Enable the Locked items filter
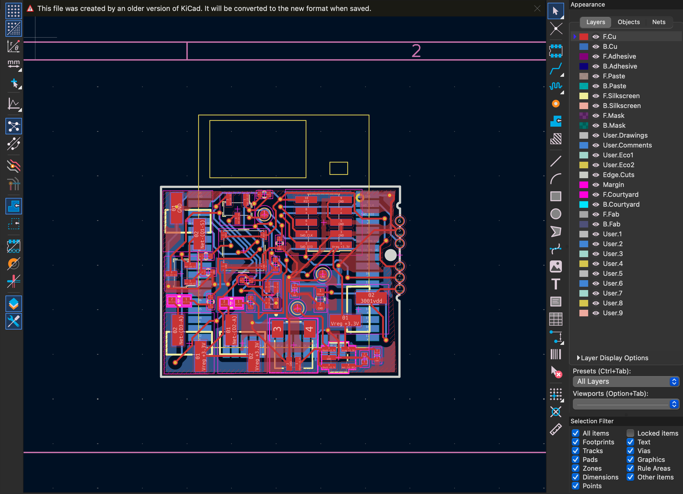This screenshot has width=683, height=494. click(630, 433)
